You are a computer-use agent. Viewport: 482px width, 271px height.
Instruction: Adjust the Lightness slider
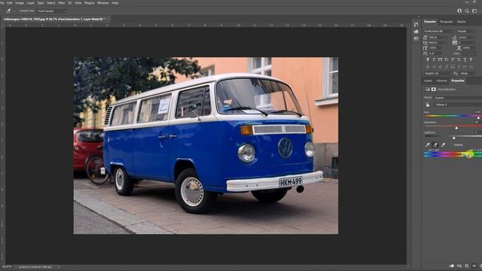click(453, 138)
